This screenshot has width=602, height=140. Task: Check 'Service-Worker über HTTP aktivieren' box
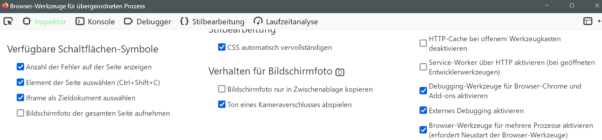click(423, 67)
